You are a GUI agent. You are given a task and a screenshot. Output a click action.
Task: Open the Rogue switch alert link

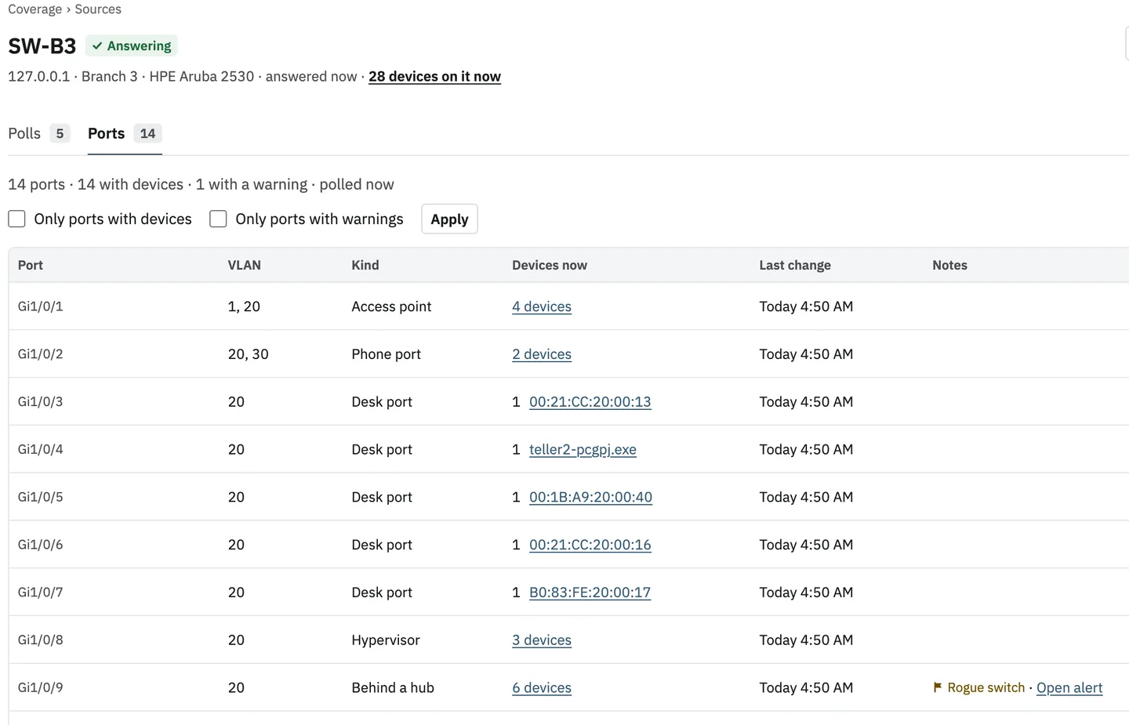coord(1069,687)
